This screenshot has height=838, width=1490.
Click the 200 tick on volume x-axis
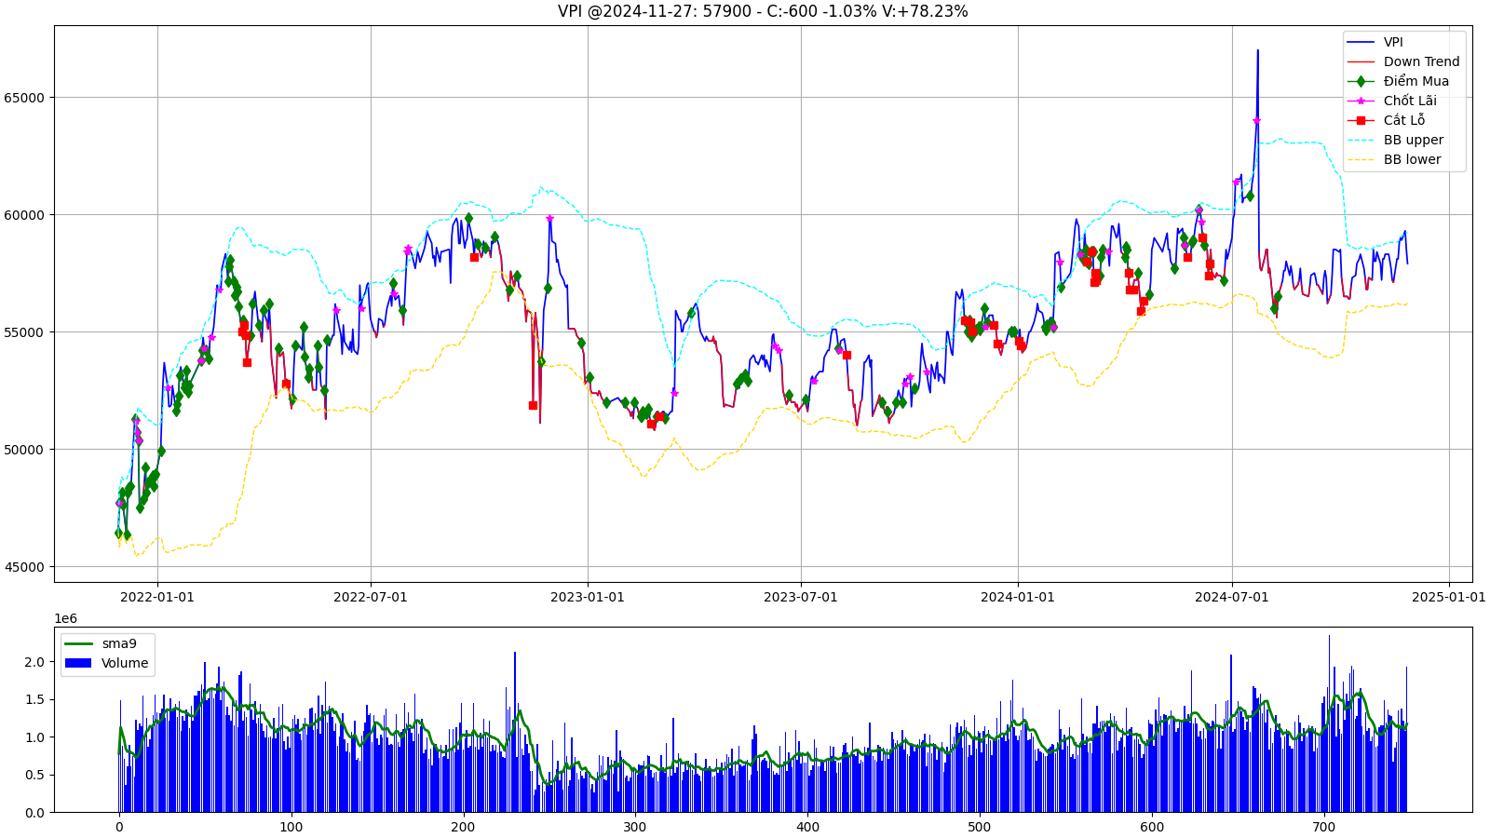[x=464, y=827]
